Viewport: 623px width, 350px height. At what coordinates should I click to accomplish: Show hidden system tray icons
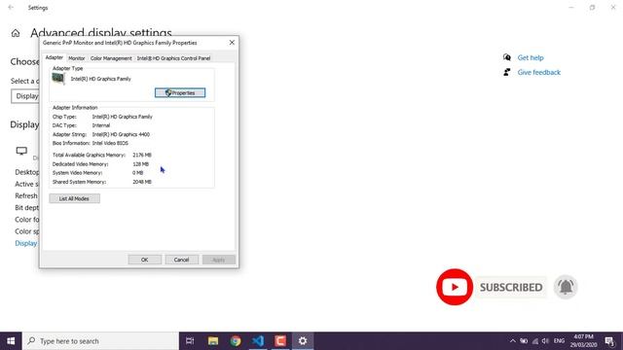(x=513, y=341)
